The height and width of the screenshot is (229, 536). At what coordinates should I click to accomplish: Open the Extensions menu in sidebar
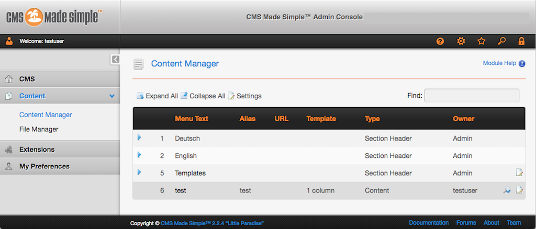click(37, 150)
